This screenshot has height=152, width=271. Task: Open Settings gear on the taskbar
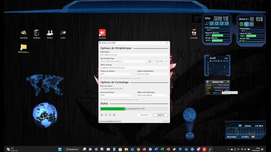pyautogui.click(x=96, y=149)
